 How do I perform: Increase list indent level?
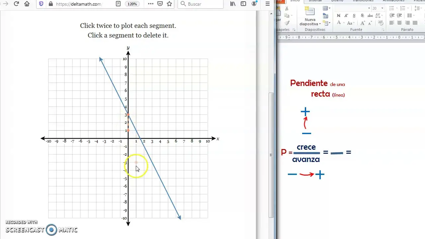[x=399, y=16]
